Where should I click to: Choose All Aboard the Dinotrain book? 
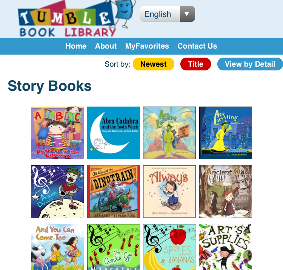coord(114,192)
